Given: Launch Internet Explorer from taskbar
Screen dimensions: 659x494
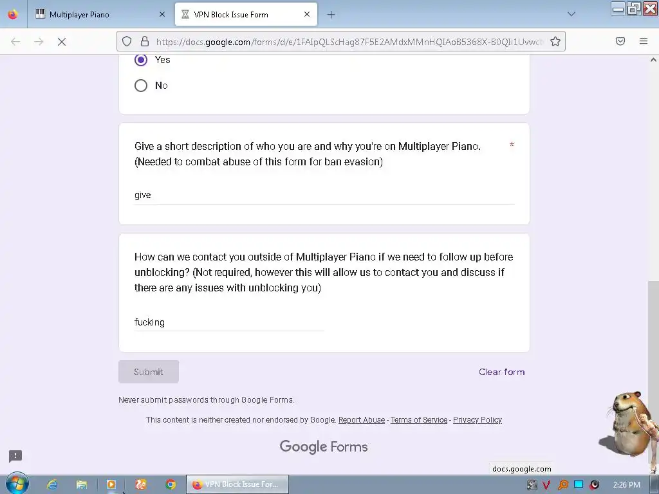Looking at the screenshot, I should (x=52, y=484).
